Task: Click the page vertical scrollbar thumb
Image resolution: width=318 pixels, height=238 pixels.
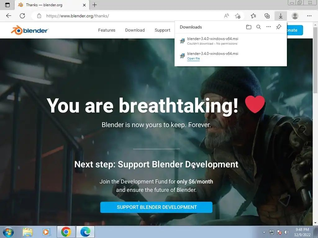Action: coord(315,60)
